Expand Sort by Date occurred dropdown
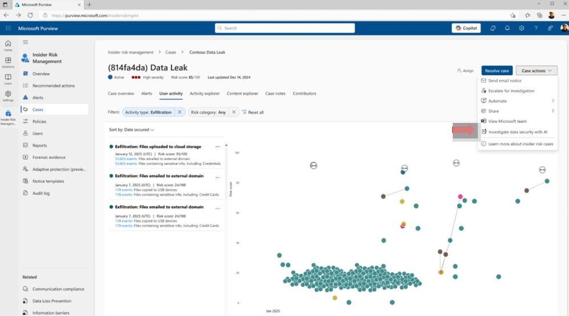The height and width of the screenshot is (316, 569). pyautogui.click(x=131, y=130)
